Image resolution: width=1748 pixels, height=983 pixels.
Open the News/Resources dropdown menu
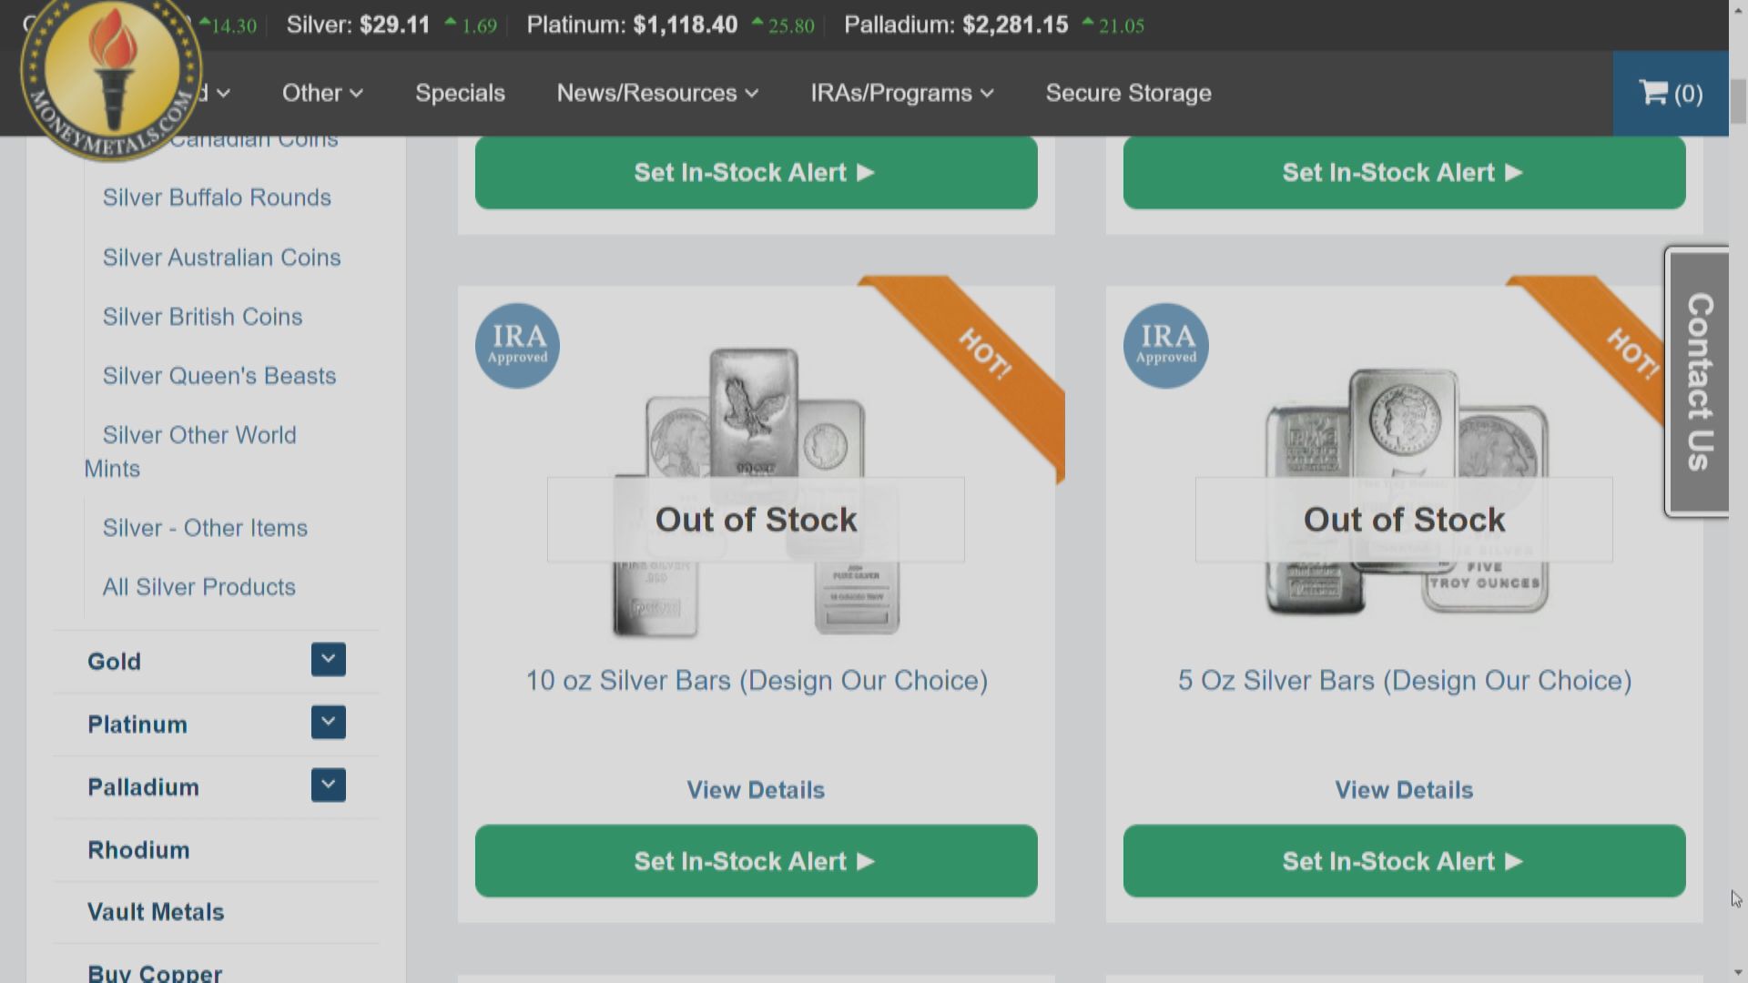click(x=657, y=93)
